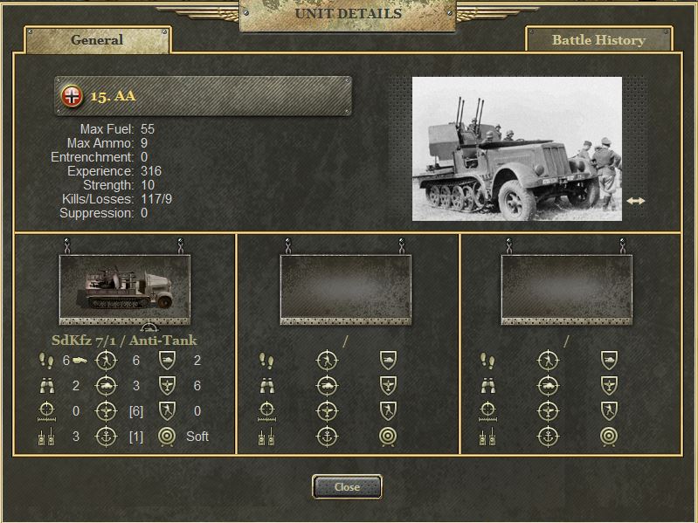Click the hard attack tank icon in the SdKfz 7/1 panel

tap(106, 386)
